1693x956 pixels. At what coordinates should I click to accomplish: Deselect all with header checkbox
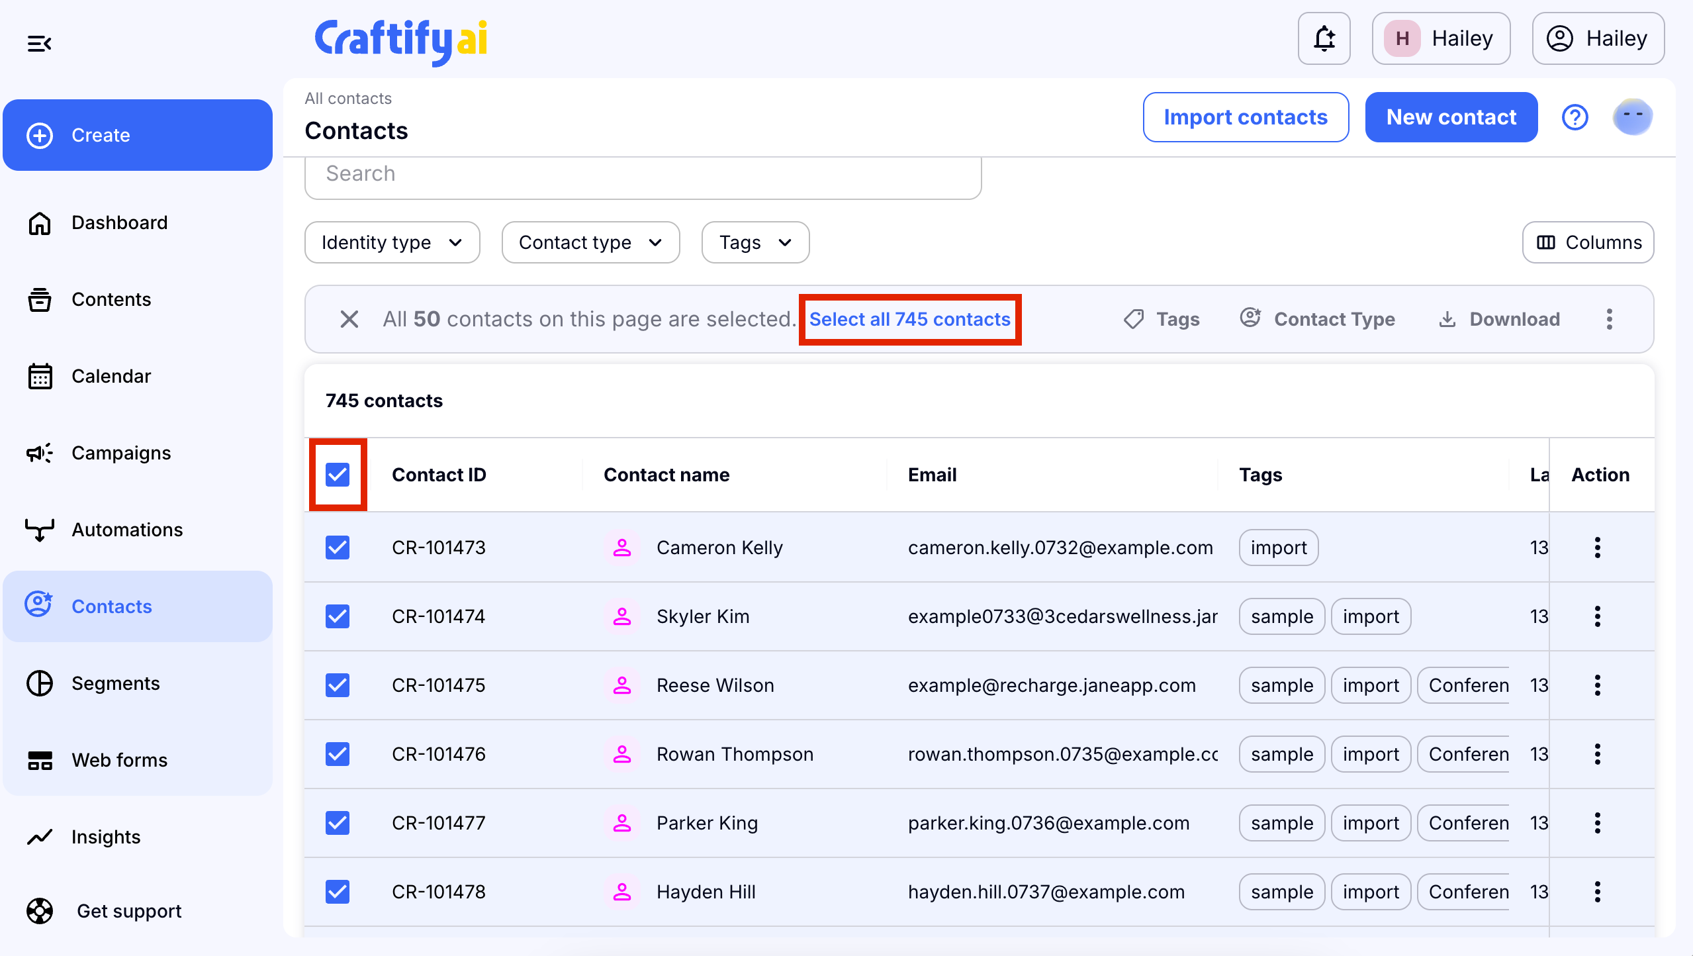[x=338, y=475]
